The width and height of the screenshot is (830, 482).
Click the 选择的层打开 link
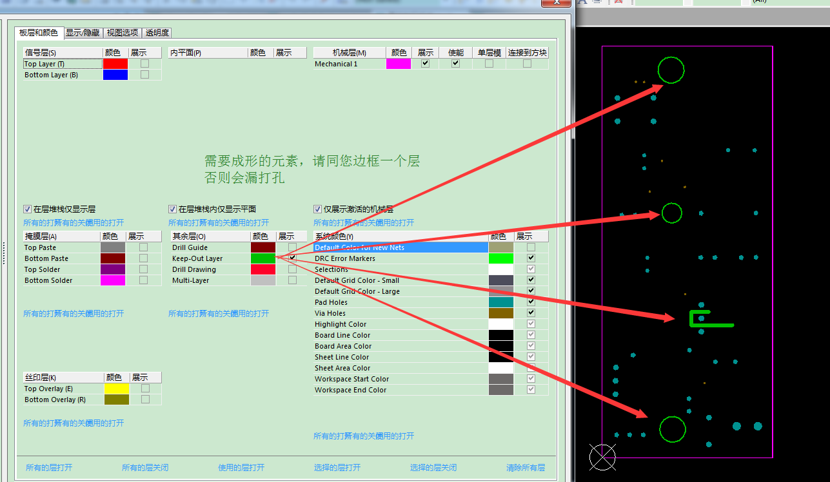click(337, 467)
